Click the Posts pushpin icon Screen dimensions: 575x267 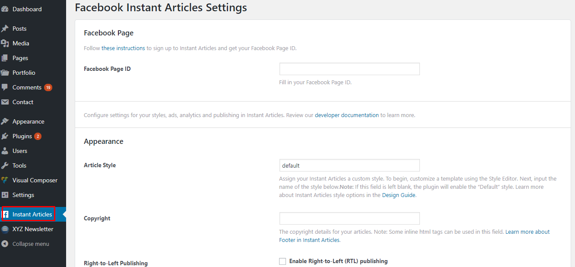click(5, 29)
